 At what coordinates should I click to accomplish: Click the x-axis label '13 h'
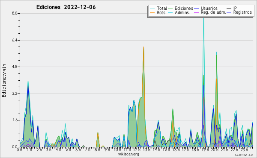pyautogui.click(x=146, y=149)
